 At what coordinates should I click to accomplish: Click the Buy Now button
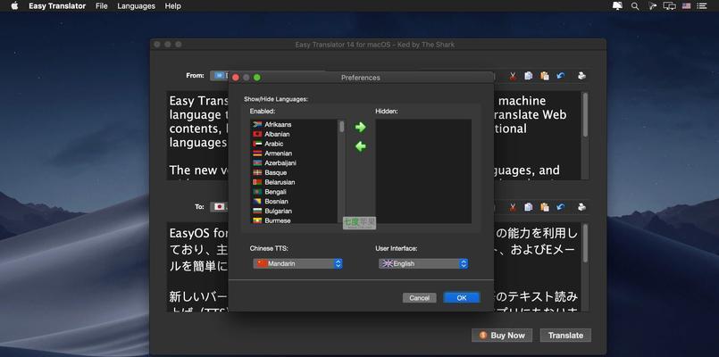click(x=502, y=336)
